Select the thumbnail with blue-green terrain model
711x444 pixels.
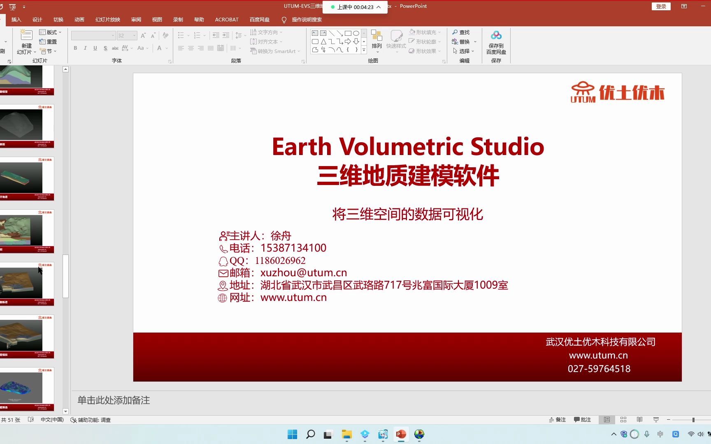(27, 389)
